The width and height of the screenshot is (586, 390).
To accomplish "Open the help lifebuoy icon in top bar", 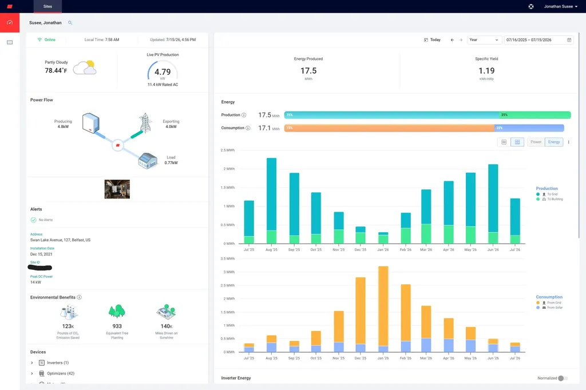I will coord(531,6).
